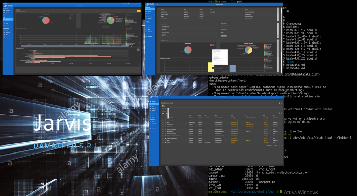Open Report in the top-left statistics window sidebar
This screenshot has height=196, width=357.
8,15
